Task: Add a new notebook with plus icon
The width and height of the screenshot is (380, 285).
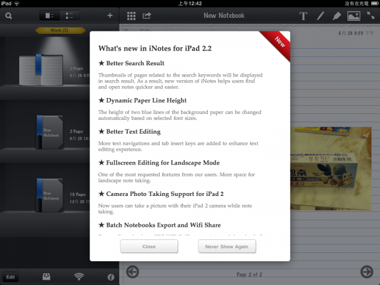Action: [110, 15]
